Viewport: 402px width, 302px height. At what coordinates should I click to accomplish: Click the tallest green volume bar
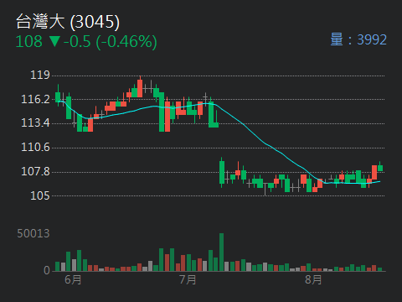tap(221, 252)
